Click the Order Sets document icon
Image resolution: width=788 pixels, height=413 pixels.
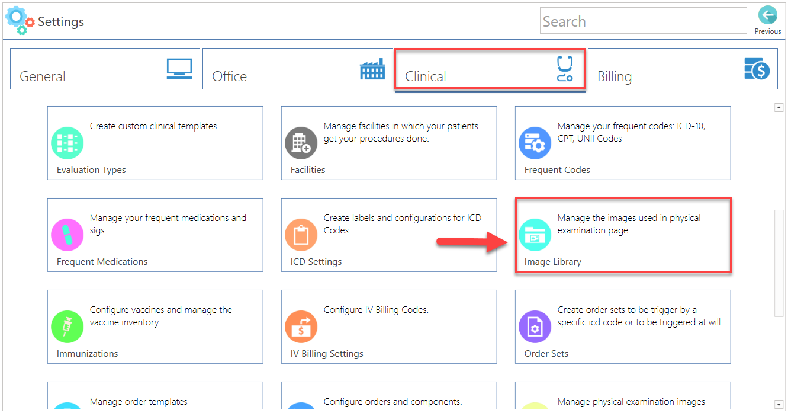click(x=535, y=326)
